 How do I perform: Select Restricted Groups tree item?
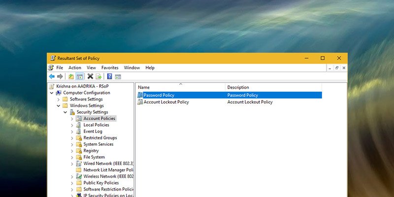pos(100,138)
